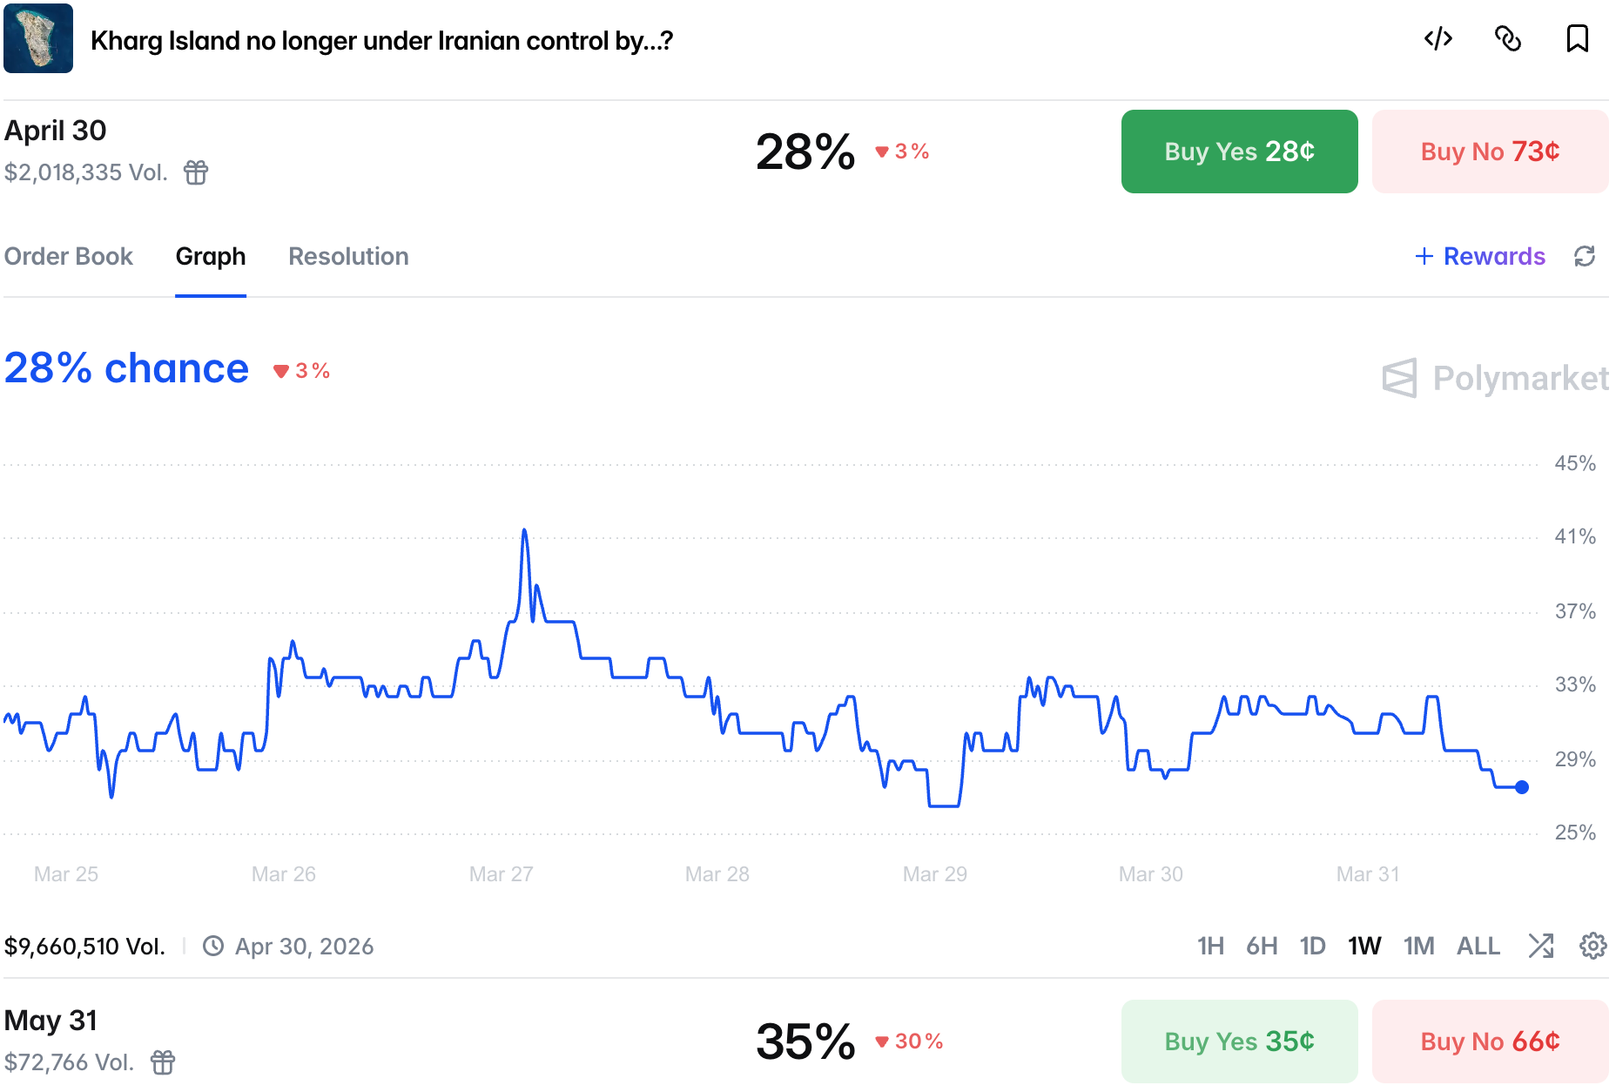Click the Kharg Island market thumbnail
The image size is (1616, 1092).
(38, 38)
